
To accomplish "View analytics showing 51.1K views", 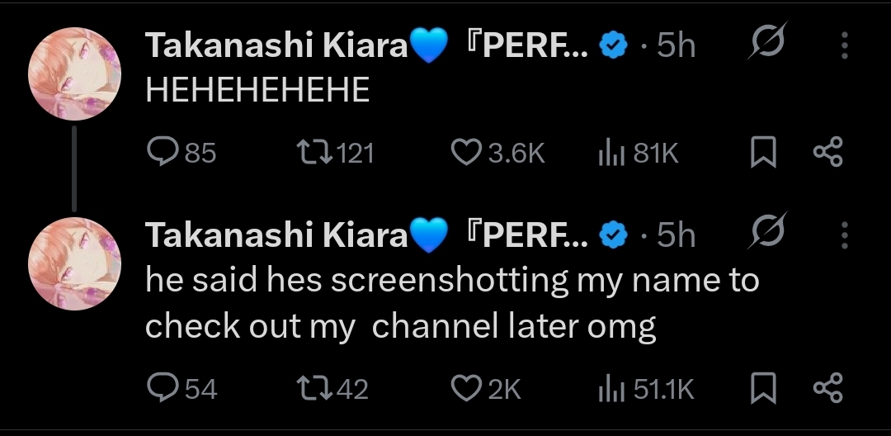I will point(609,388).
